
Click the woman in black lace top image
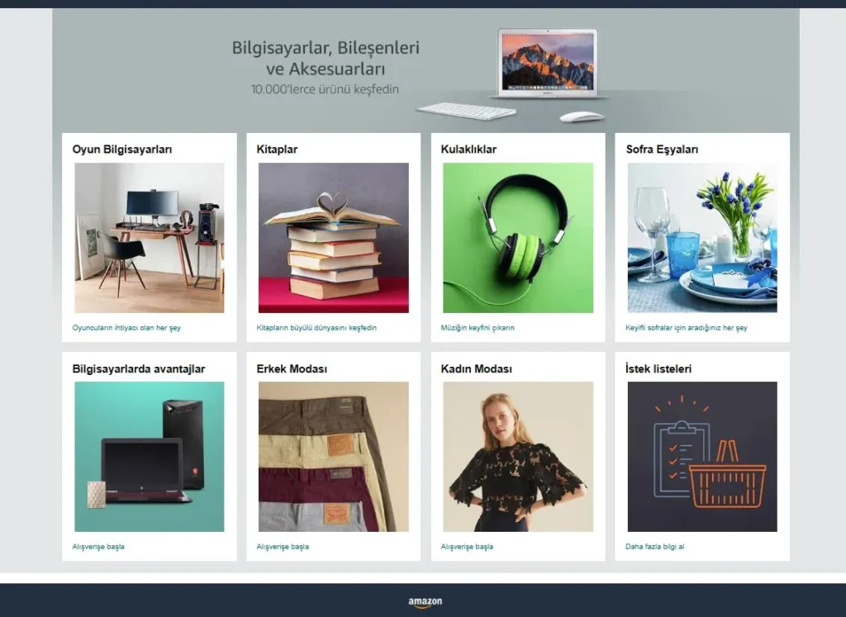click(518, 456)
